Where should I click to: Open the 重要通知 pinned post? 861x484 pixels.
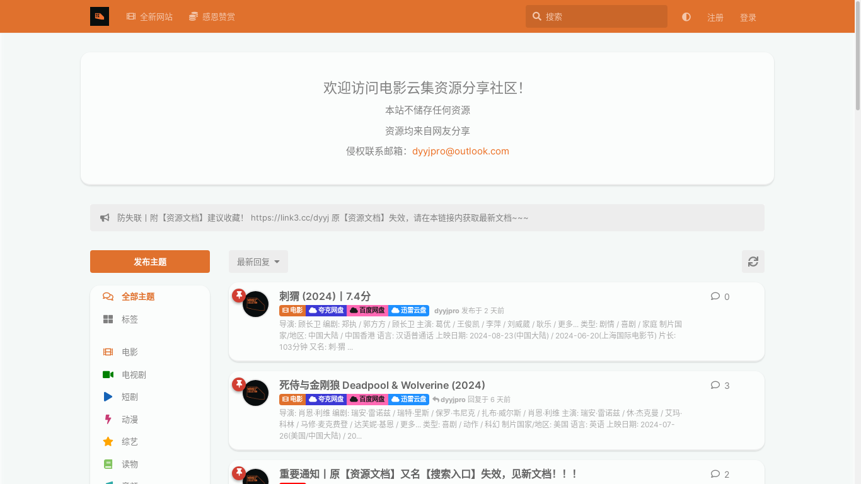428,474
